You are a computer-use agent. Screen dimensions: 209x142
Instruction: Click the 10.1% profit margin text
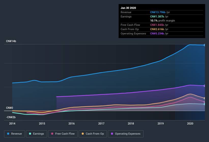pos(162,21)
